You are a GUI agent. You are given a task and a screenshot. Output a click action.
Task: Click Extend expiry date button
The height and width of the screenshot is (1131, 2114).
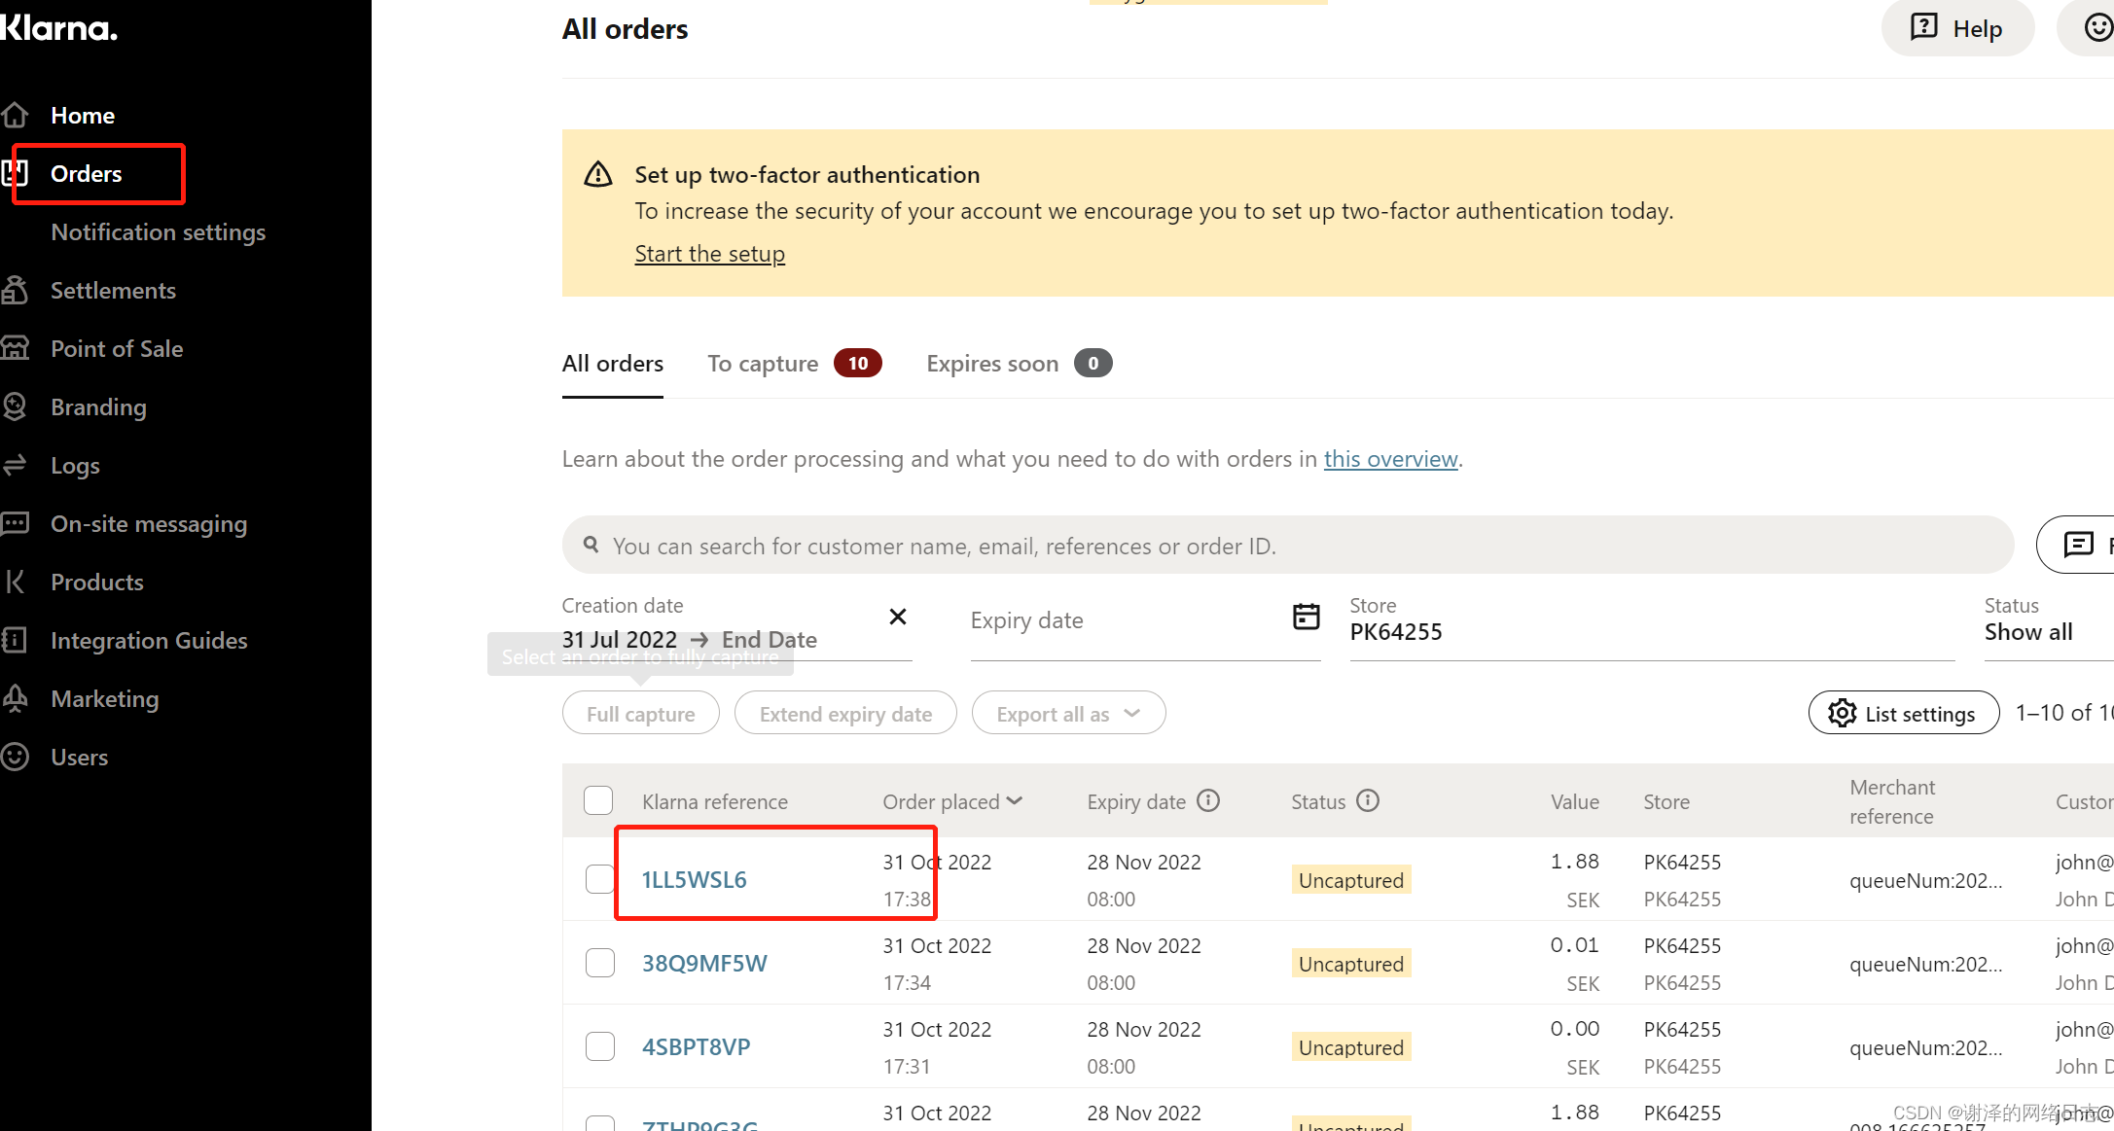point(845,714)
